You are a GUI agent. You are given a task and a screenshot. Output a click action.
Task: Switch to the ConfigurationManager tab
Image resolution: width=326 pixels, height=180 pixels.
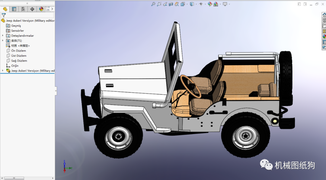click(x=23, y=9)
